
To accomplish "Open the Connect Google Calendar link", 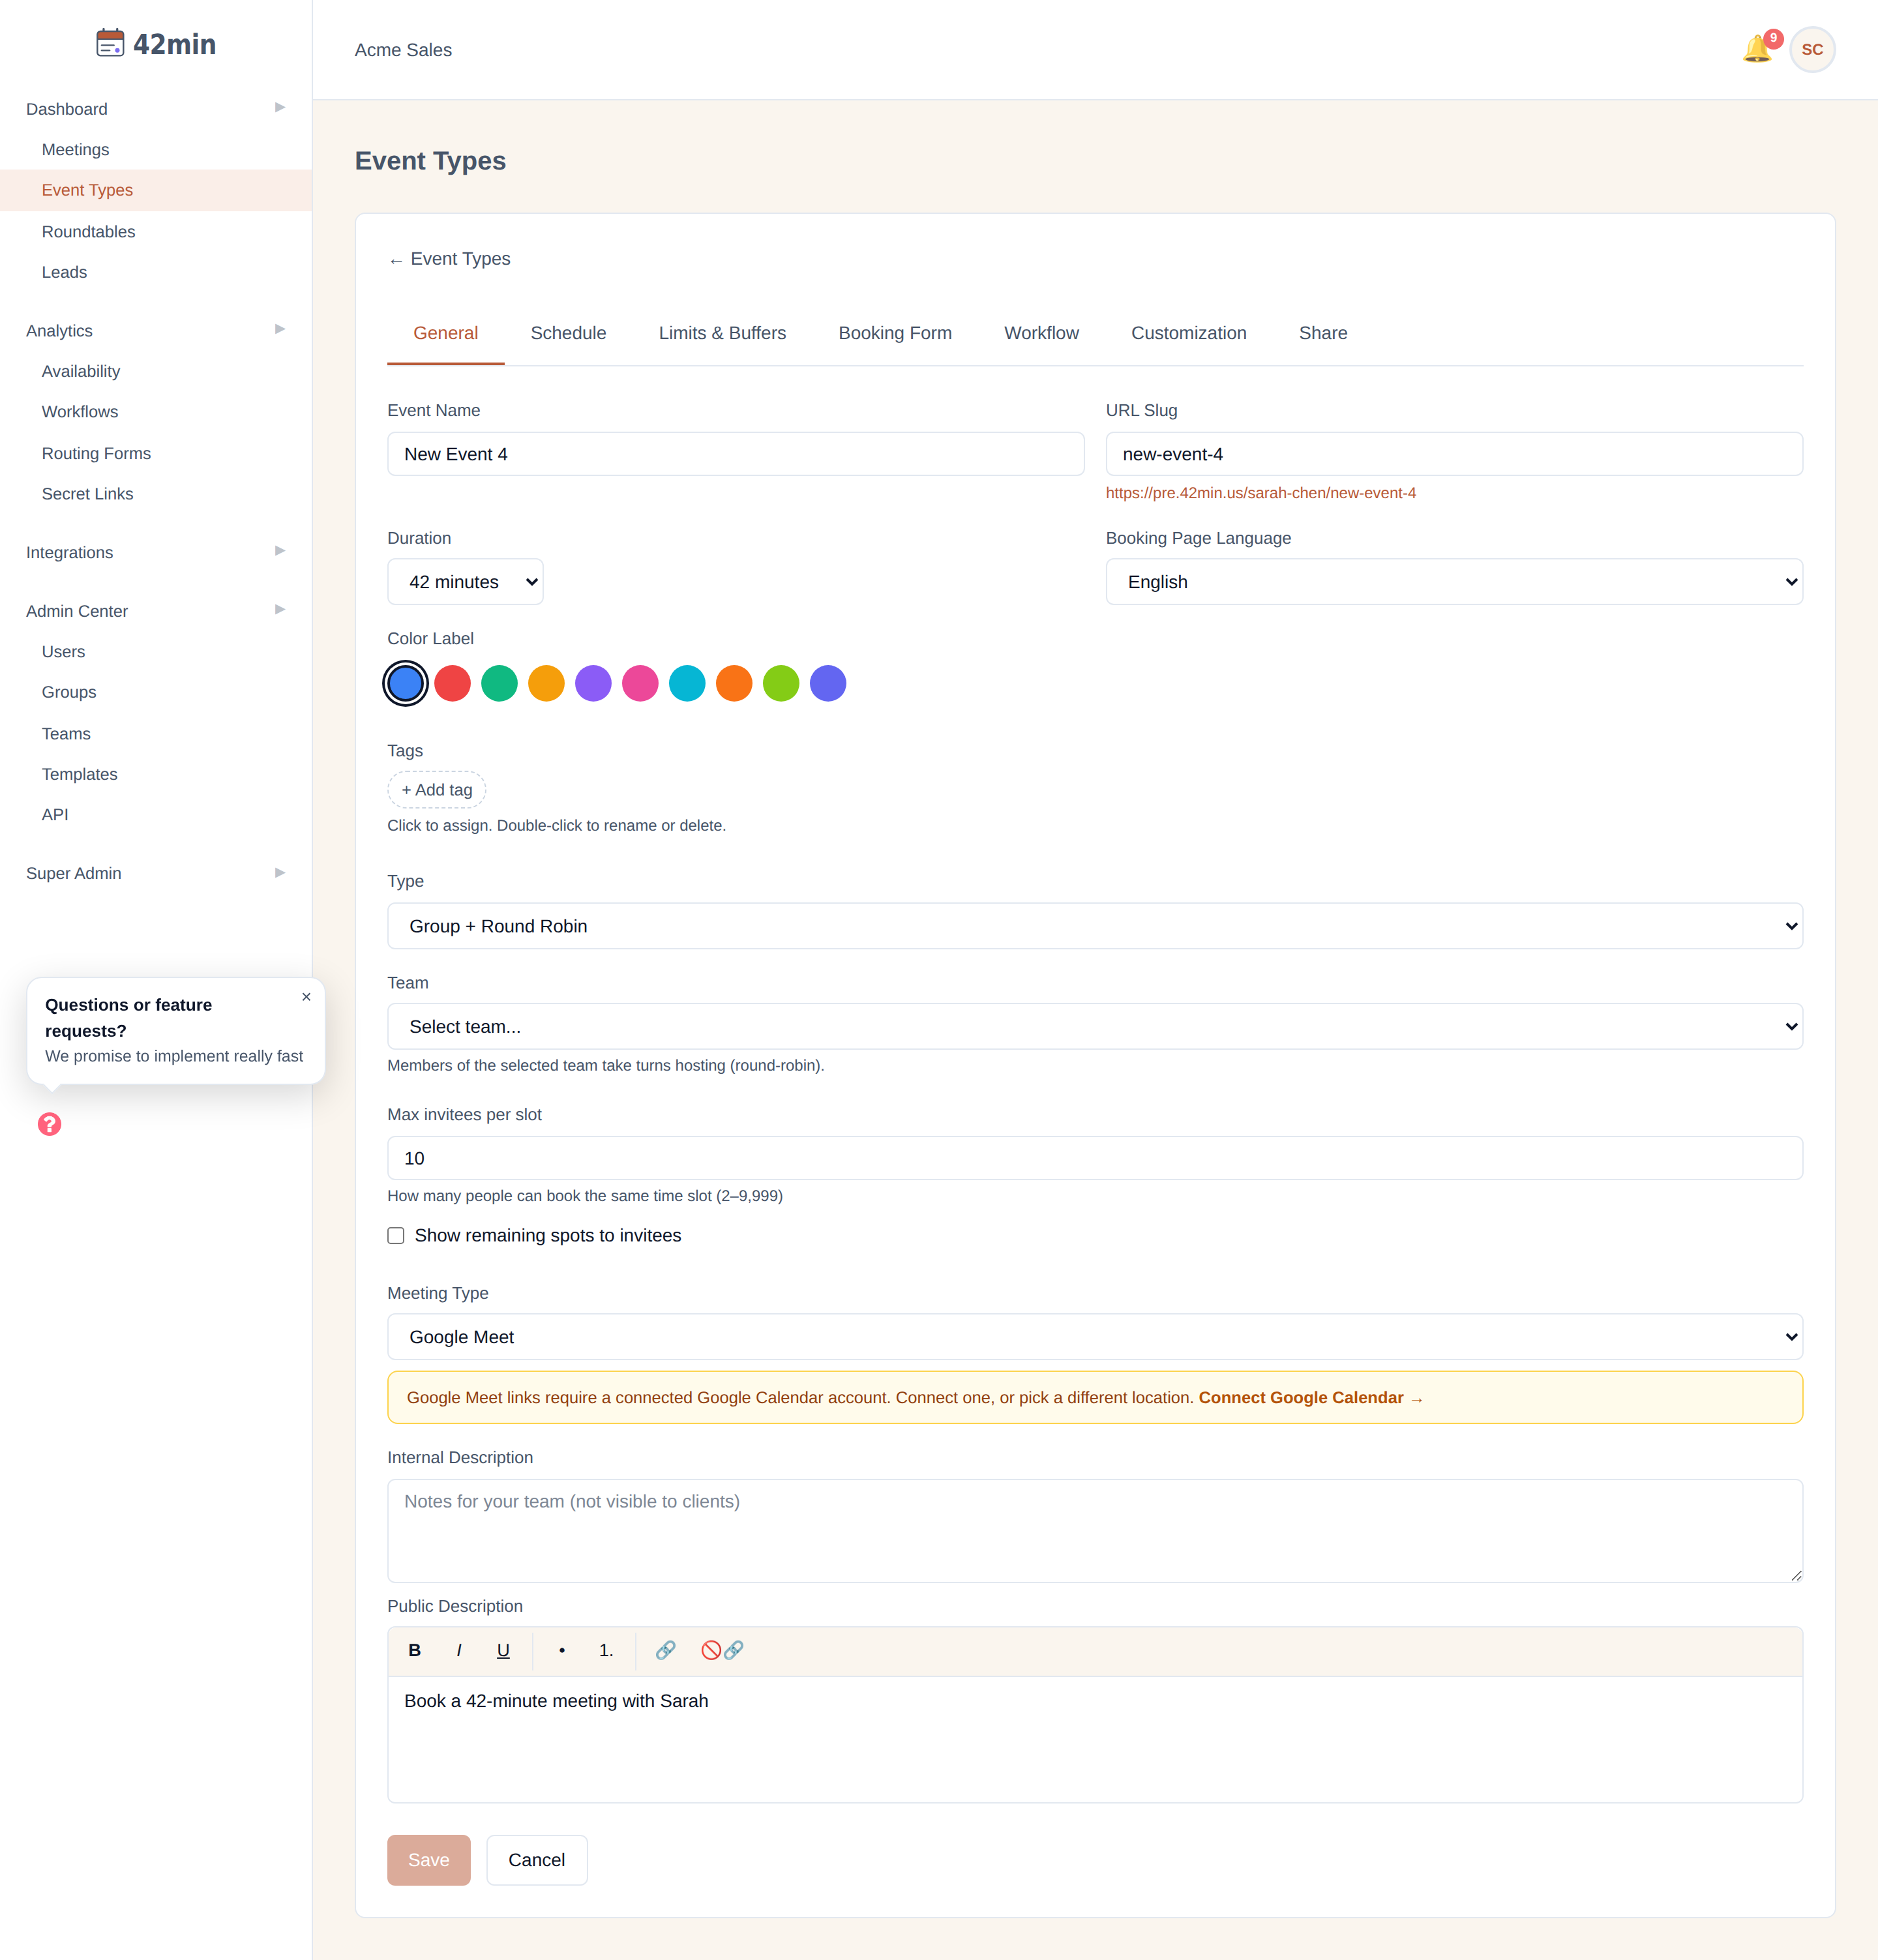I will (x=1310, y=1398).
